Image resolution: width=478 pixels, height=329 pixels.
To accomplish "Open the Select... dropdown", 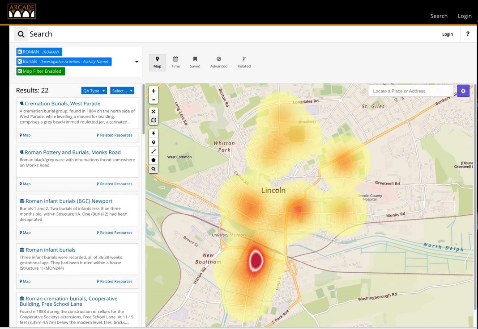I will click(122, 91).
